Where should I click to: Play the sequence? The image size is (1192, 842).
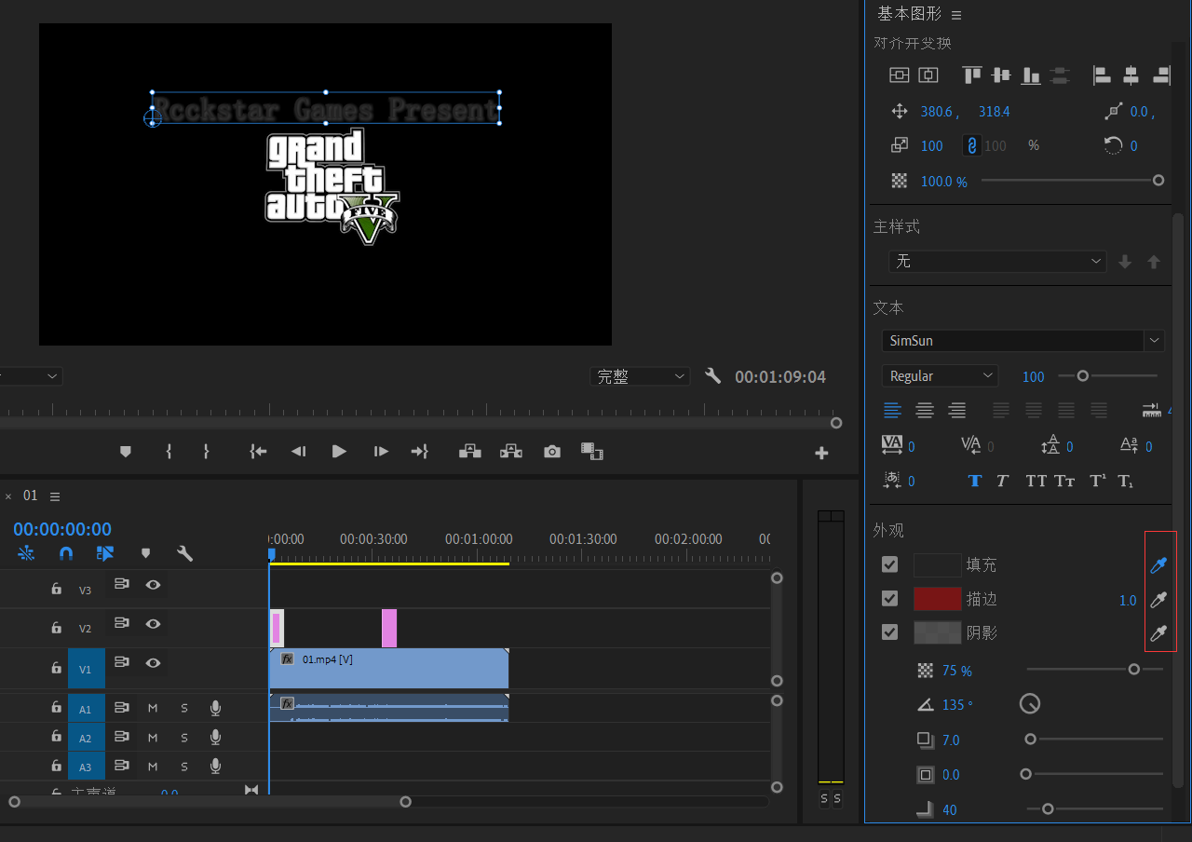pos(339,451)
